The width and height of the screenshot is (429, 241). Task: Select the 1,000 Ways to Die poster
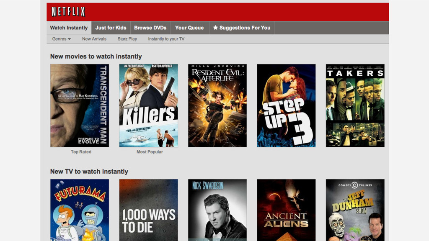pyautogui.click(x=149, y=210)
